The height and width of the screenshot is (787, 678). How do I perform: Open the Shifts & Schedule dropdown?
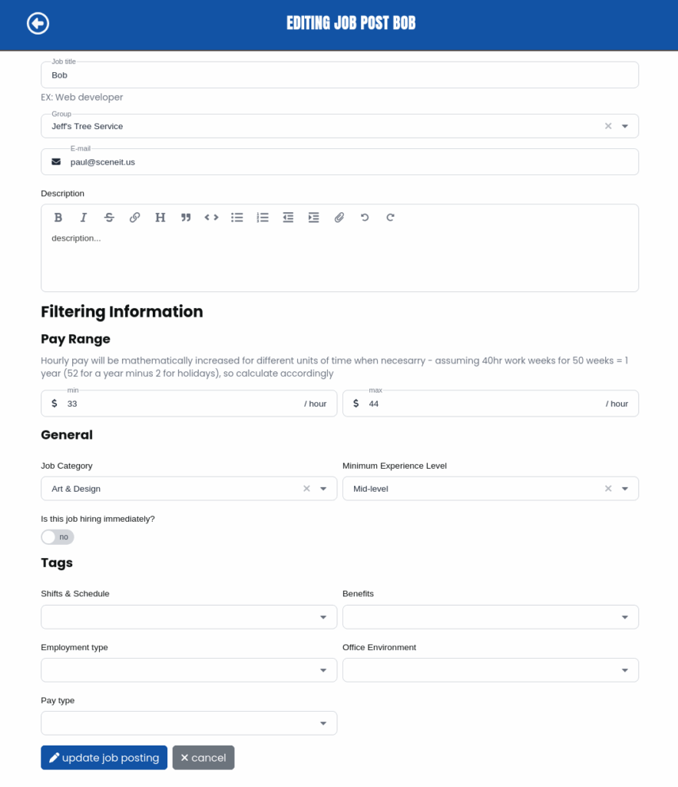188,617
